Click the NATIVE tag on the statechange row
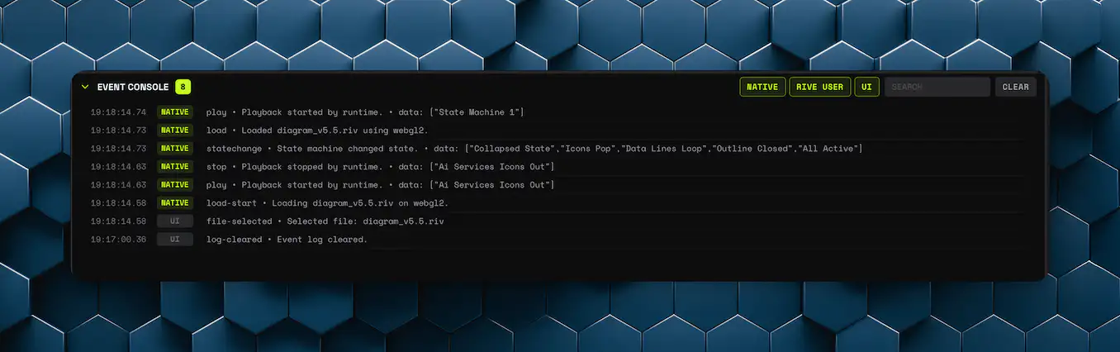This screenshot has height=352, width=1120. (x=175, y=149)
